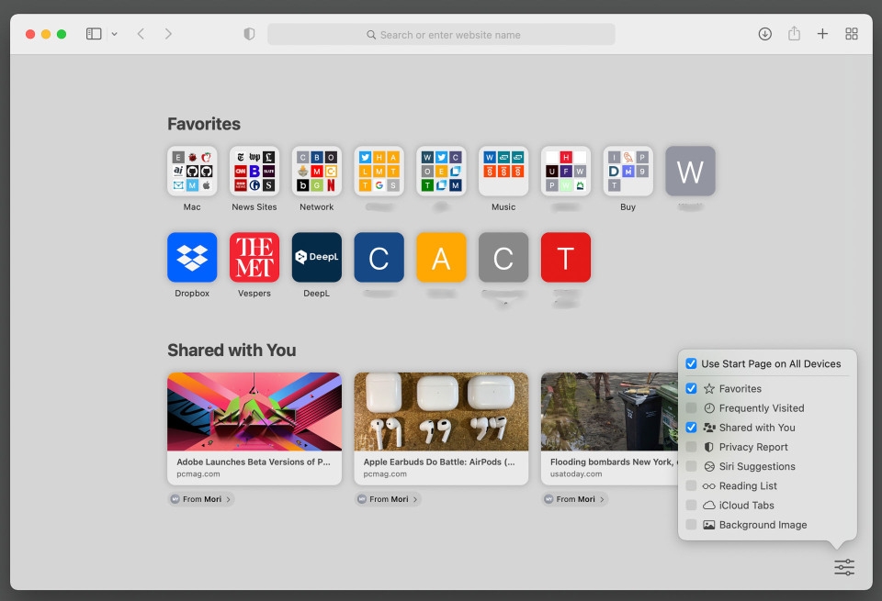Image resolution: width=882 pixels, height=601 pixels.
Task: Expand From Mori on the flooding article
Action: pyautogui.click(x=574, y=499)
